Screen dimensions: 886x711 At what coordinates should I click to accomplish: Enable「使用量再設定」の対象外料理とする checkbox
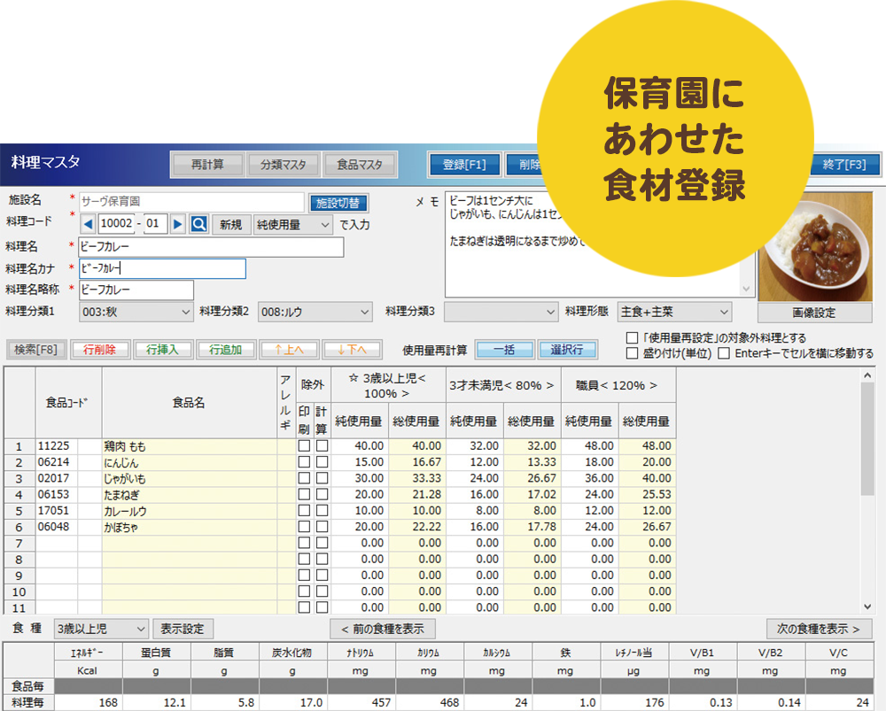click(x=632, y=338)
